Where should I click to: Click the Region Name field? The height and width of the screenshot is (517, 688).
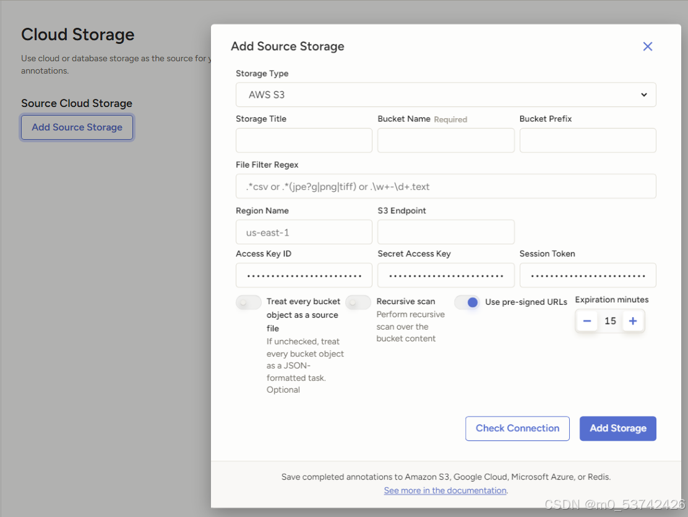click(304, 233)
